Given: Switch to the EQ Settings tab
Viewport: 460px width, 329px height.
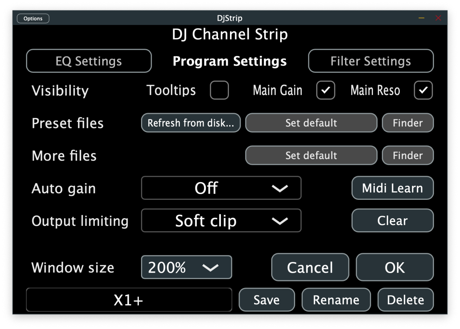Looking at the screenshot, I should [x=89, y=61].
